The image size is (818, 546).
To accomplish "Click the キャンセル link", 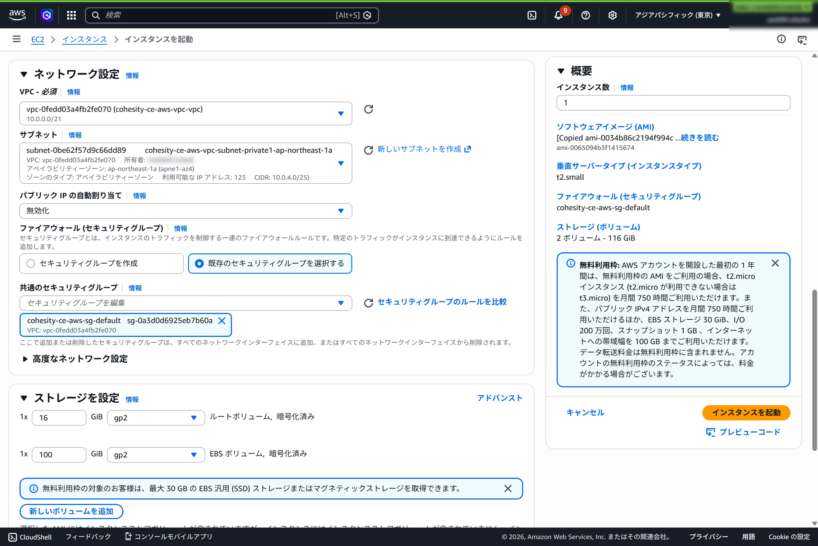I will tap(585, 413).
